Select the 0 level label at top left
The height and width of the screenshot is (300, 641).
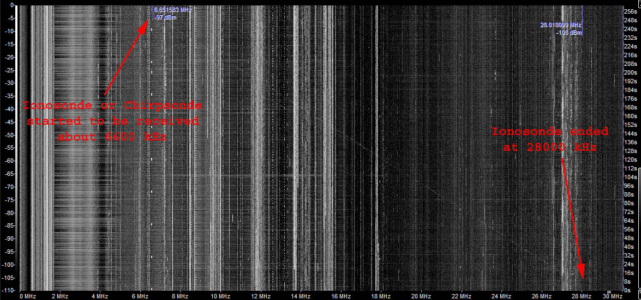click(x=12, y=5)
